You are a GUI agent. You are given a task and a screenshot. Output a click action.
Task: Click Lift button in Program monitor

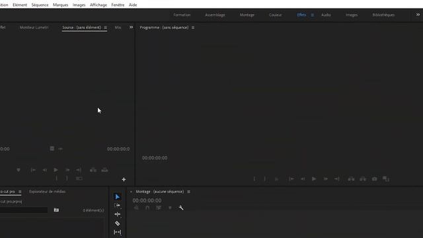click(x=351, y=179)
